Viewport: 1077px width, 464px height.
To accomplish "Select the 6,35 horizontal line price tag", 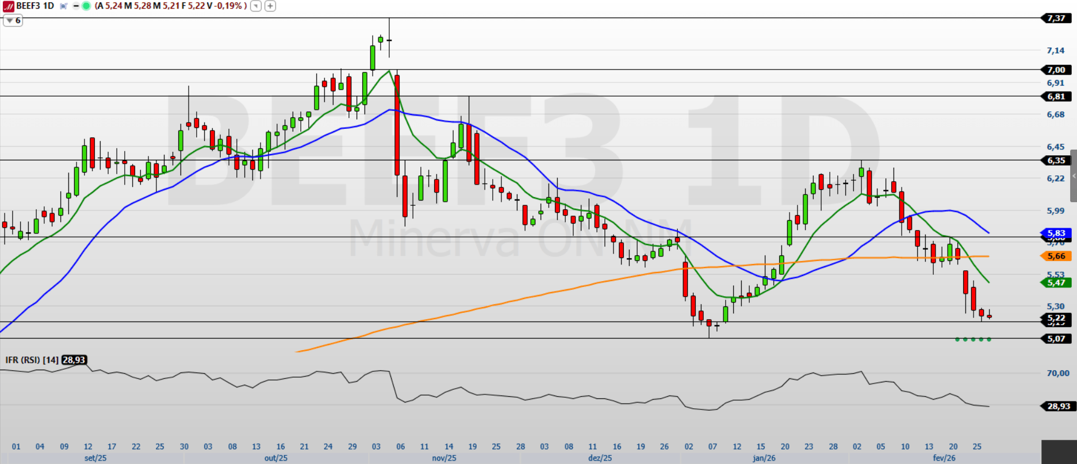I will coord(1056,160).
